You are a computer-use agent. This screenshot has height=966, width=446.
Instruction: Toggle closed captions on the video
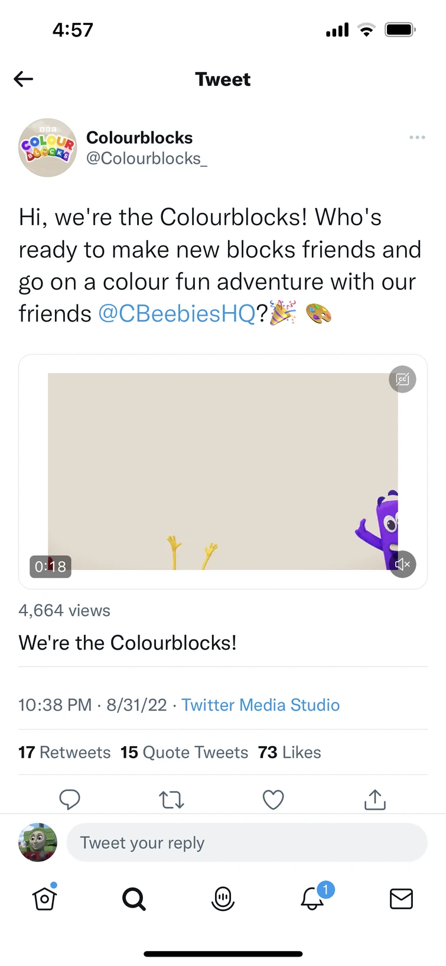coord(402,379)
